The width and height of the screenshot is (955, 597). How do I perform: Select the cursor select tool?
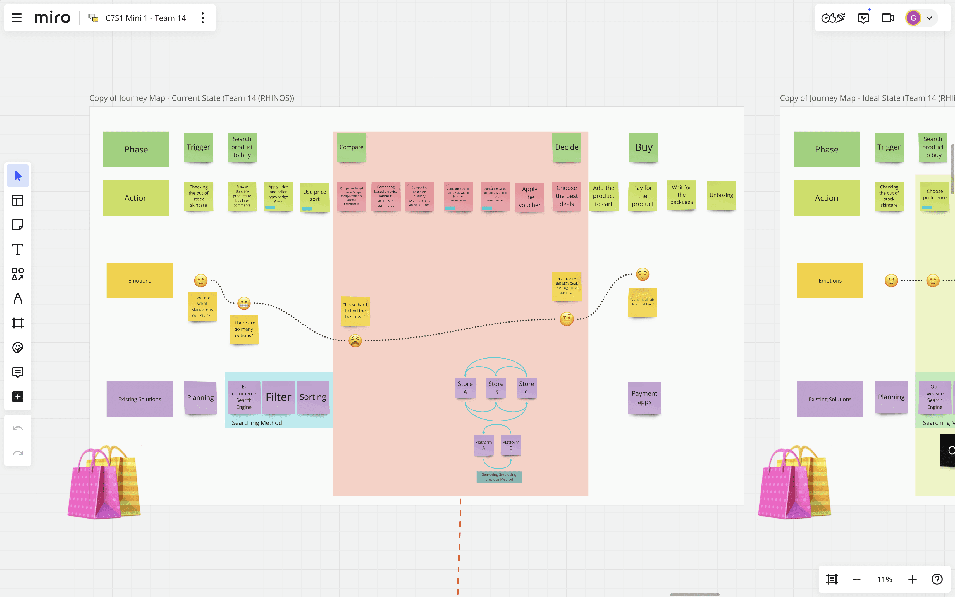[18, 176]
